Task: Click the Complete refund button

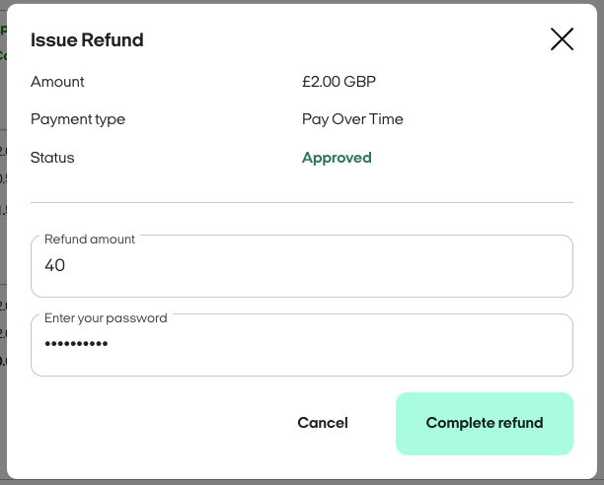Action: [485, 424]
